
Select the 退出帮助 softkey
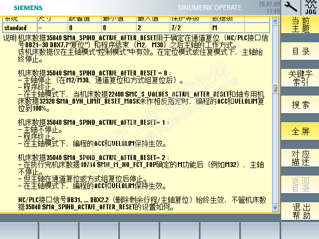(x=300, y=211)
